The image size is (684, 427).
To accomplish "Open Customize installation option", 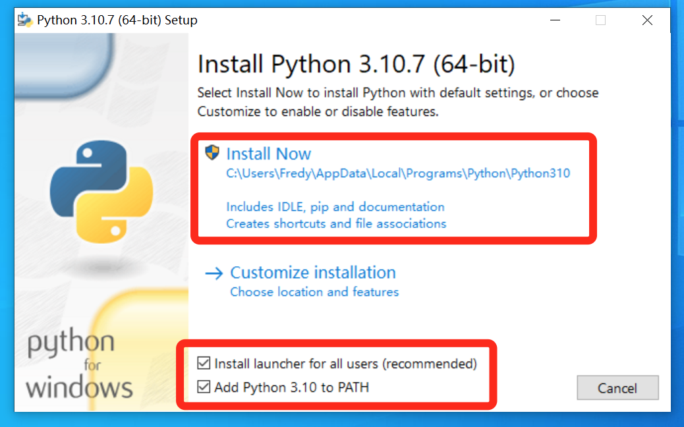I will (x=313, y=273).
